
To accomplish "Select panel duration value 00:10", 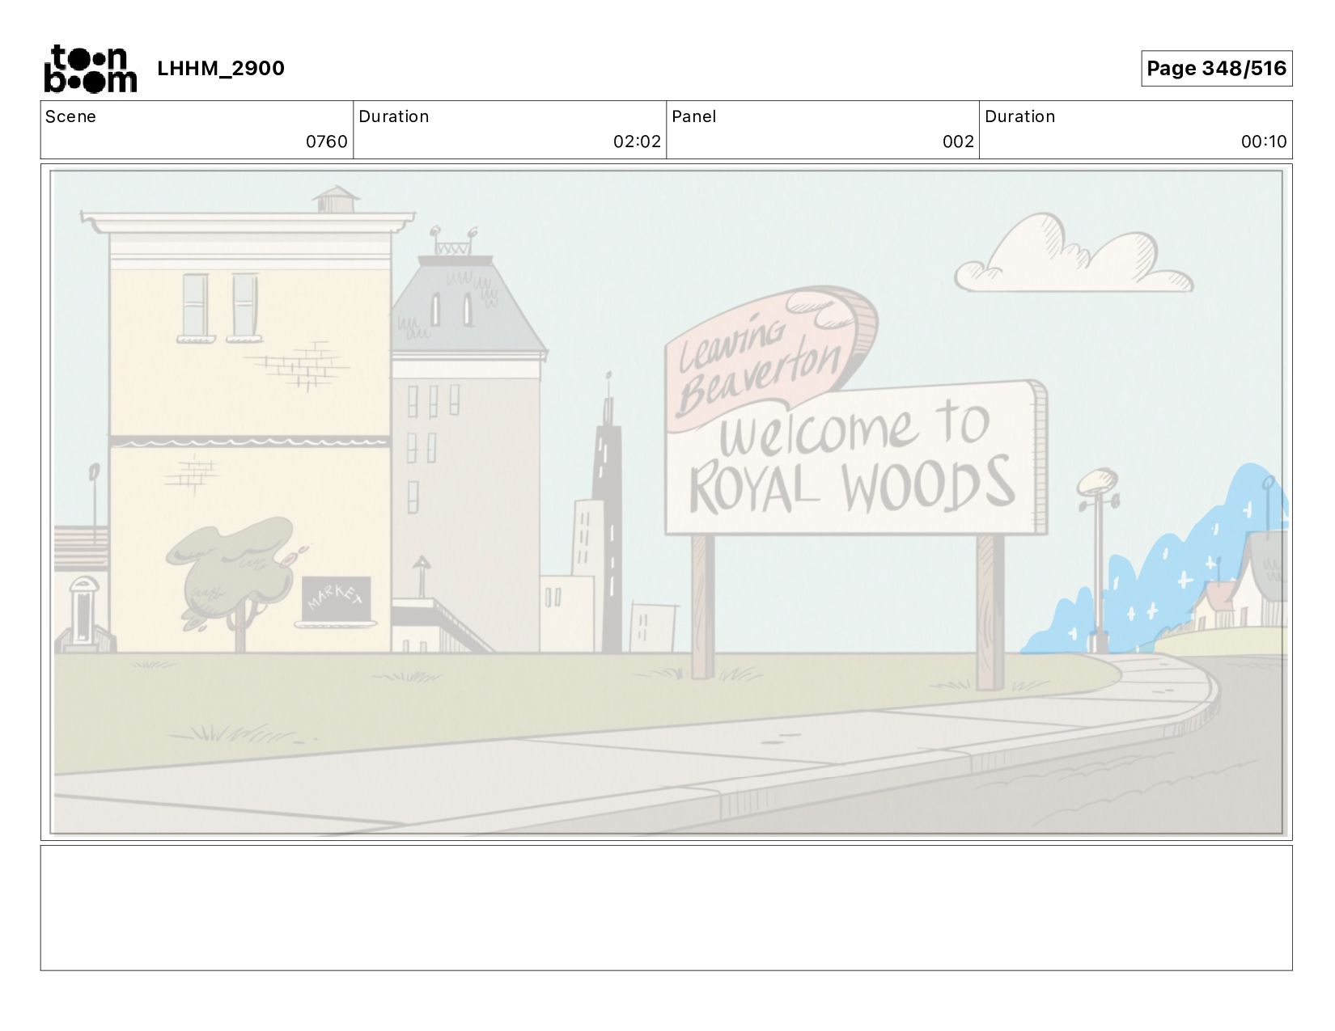I will point(1264,142).
